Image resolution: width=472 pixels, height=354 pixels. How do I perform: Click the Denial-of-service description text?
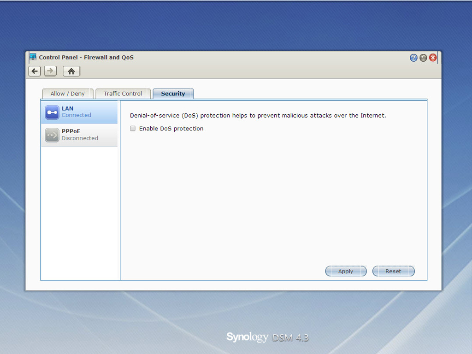coord(258,116)
